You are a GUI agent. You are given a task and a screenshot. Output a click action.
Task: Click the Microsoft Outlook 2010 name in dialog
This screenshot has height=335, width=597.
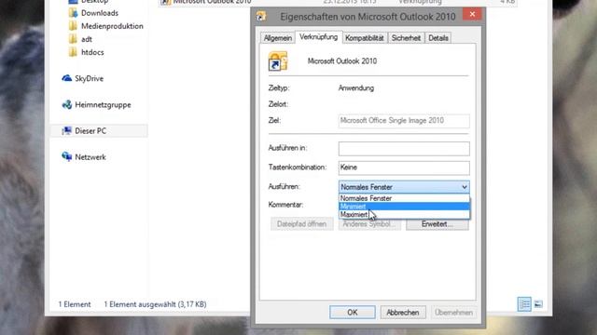pos(342,61)
